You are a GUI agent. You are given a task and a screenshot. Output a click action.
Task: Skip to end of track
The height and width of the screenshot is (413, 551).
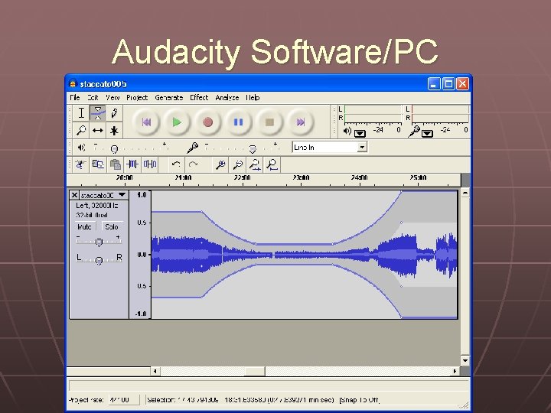(300, 122)
